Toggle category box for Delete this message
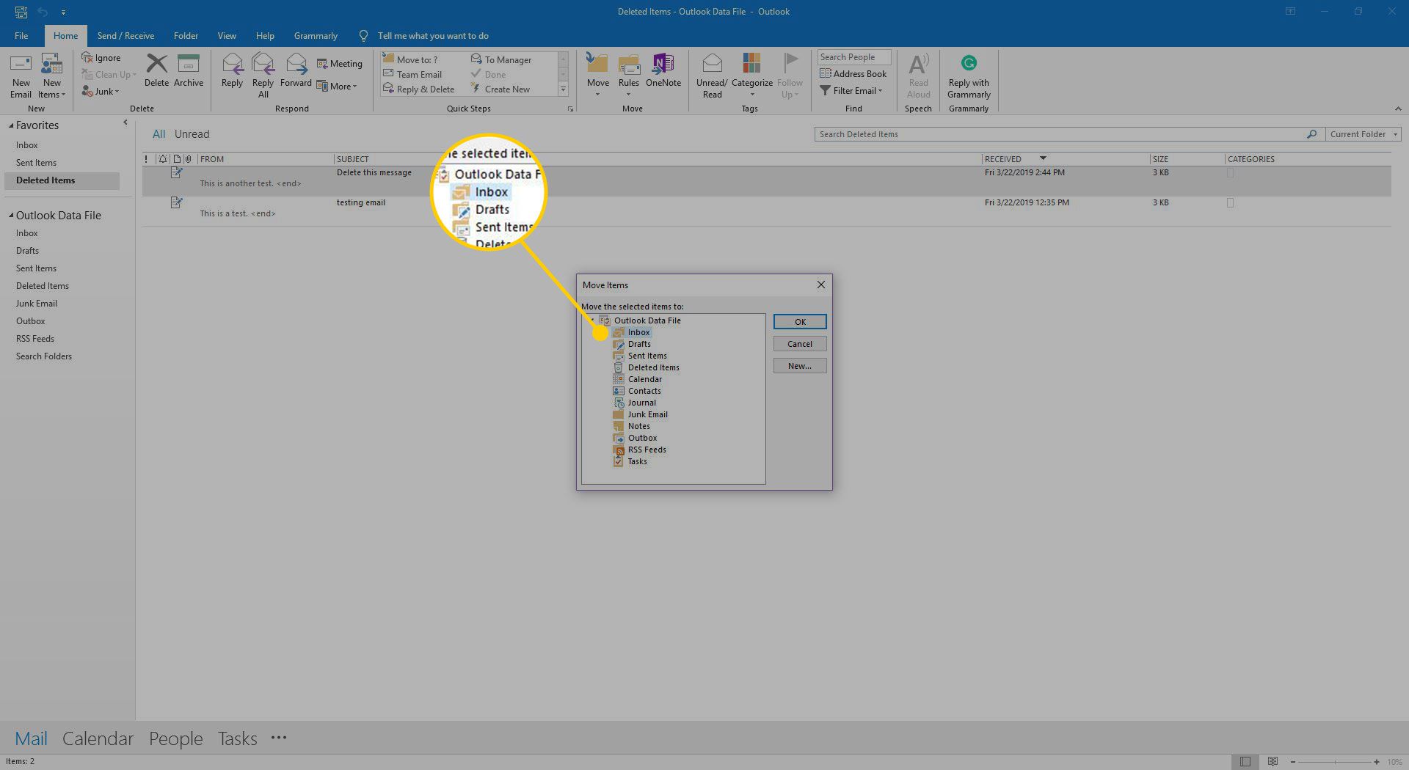The width and height of the screenshot is (1409, 770). [x=1230, y=173]
